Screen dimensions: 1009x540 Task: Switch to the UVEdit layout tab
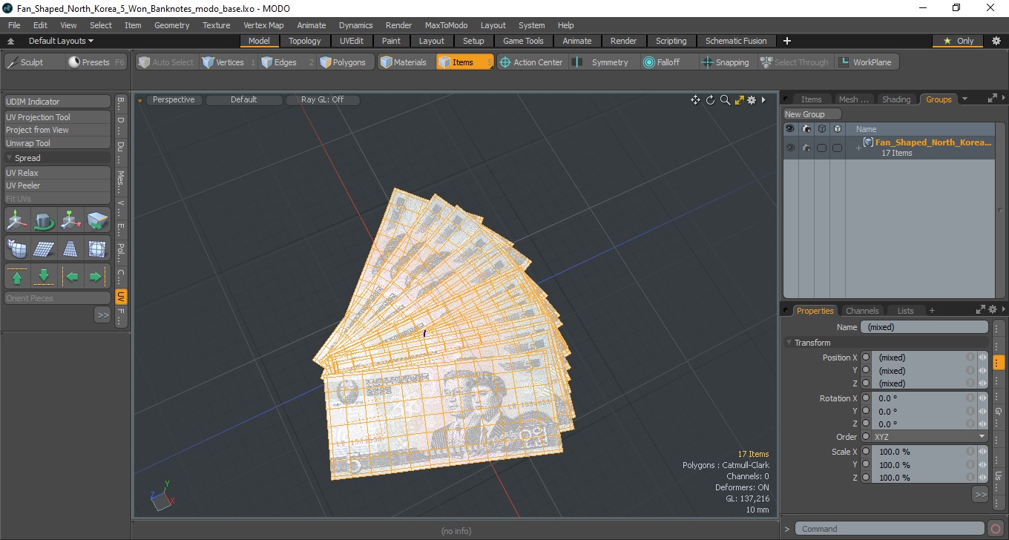(x=351, y=41)
